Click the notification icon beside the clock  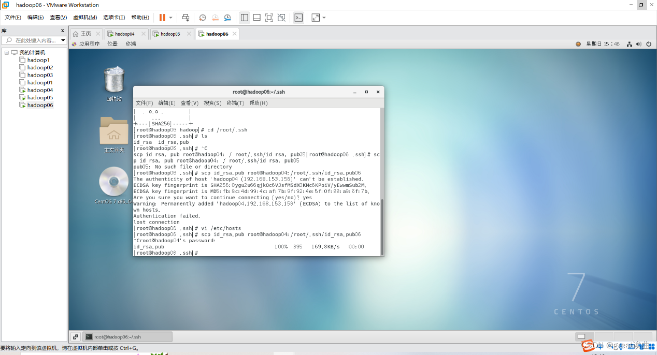coord(578,44)
